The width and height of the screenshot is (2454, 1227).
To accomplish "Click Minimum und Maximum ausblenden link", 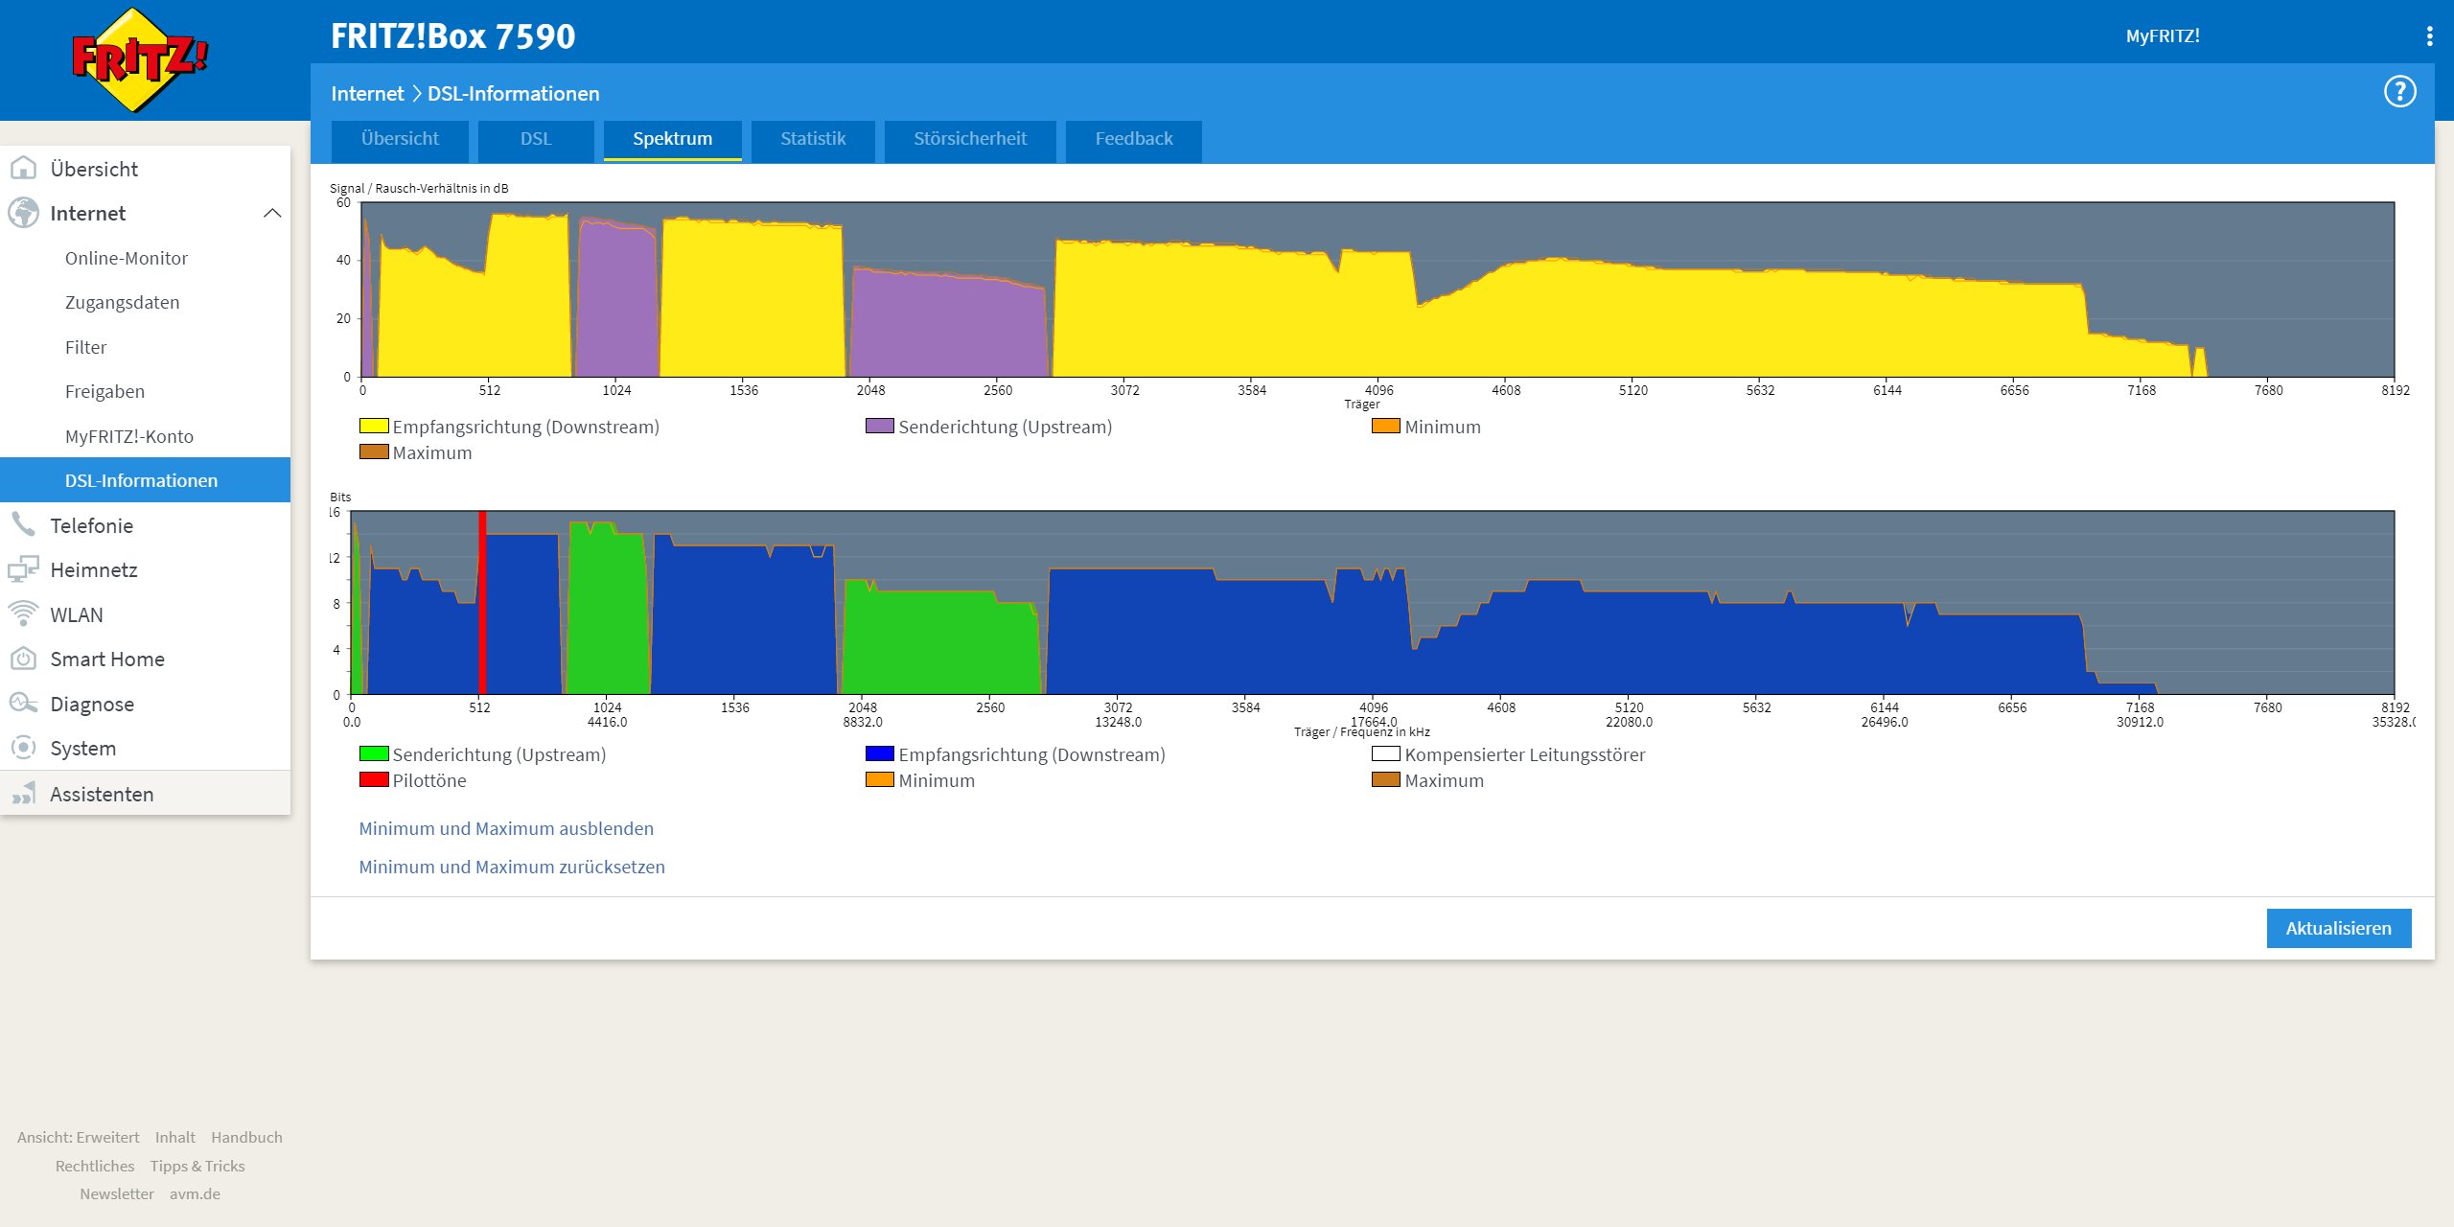I will pyautogui.click(x=506, y=828).
